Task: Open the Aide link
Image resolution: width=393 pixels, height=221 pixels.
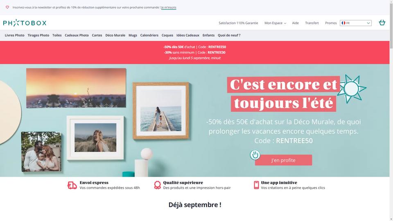Action: coord(295,23)
